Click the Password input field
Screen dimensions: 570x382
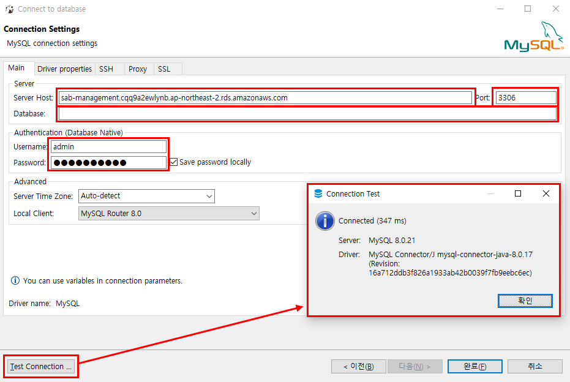tap(109, 162)
